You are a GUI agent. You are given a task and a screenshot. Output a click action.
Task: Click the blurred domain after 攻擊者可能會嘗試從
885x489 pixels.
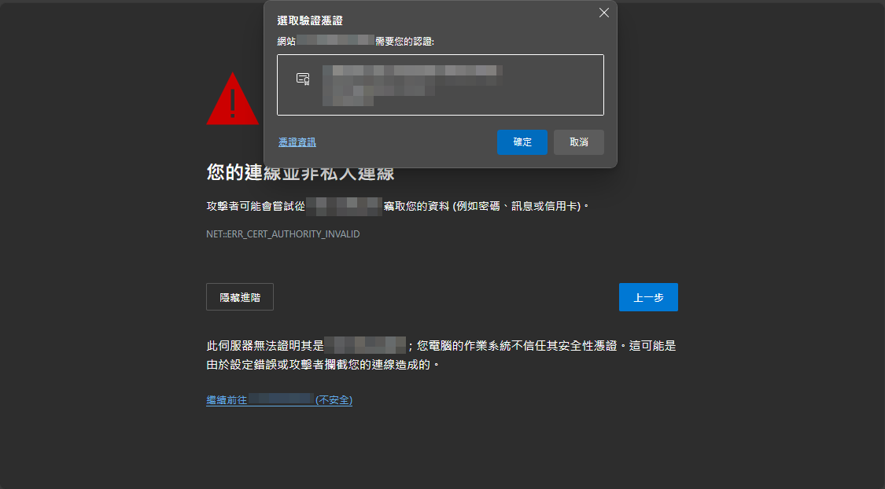pyautogui.click(x=345, y=207)
